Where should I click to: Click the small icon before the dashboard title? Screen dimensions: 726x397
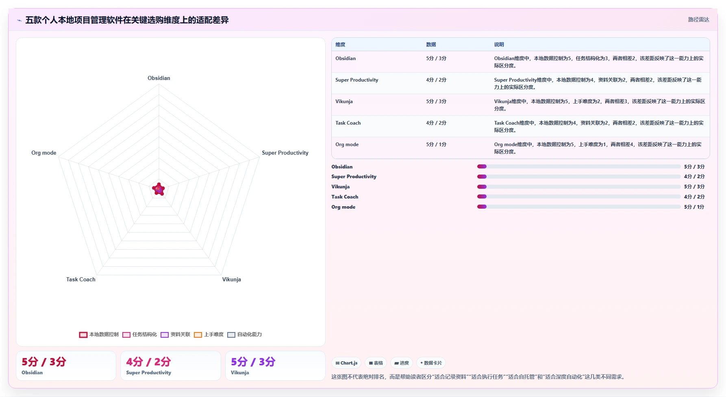tap(19, 20)
